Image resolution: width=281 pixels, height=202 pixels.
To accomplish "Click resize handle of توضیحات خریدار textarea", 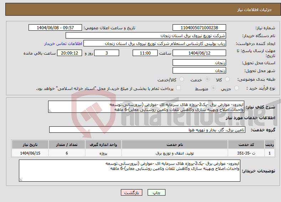I will click(x=21, y=180).
